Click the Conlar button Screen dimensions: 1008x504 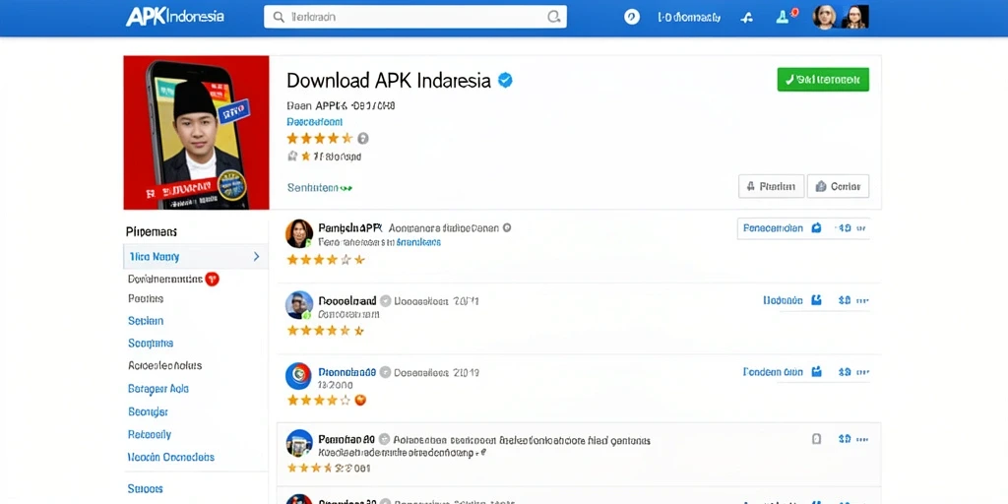click(839, 186)
